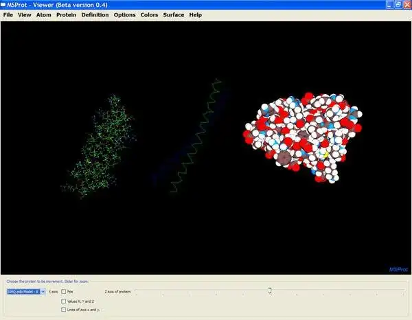Check the Values X, Y and Z box
Viewport: 412px width, 320px height.
coord(64,301)
